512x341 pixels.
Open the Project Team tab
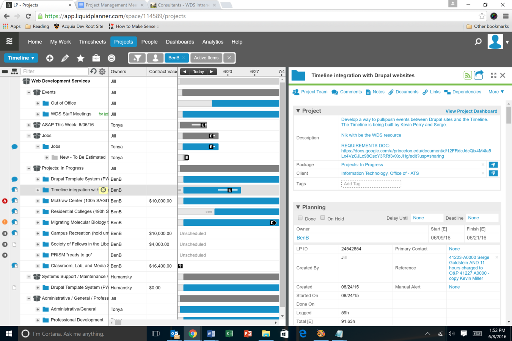[310, 92]
